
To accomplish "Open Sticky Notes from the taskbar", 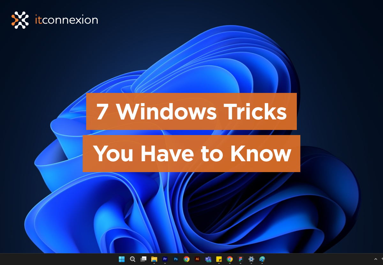I will [219, 259].
